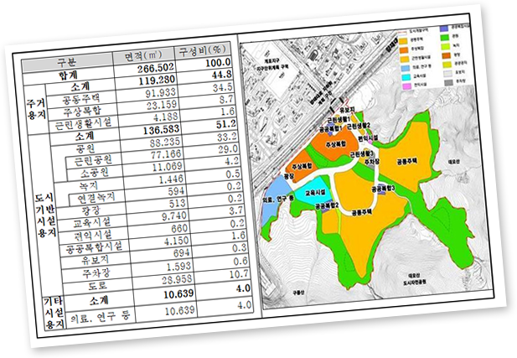Select the 28,958 area cell

tap(177, 279)
